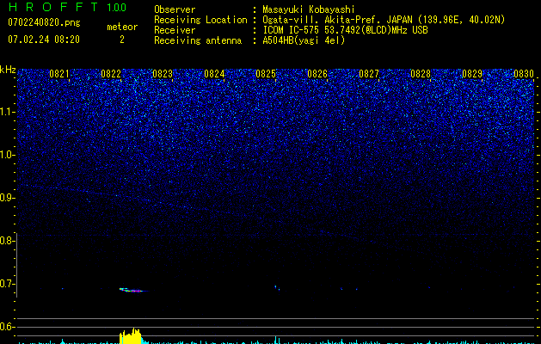The width and height of the screenshot is (541, 344).
Task: Click the 0.8 kHz axis label
Action: (x=8, y=241)
